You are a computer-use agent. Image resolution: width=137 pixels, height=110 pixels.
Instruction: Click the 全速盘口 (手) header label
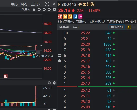tap(69, 27)
